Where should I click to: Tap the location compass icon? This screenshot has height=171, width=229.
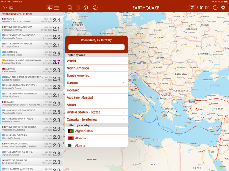(x=78, y=7)
